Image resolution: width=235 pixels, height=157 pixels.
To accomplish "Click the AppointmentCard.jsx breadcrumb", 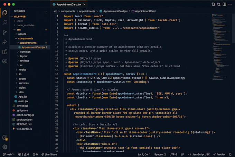I will coord(114,11).
